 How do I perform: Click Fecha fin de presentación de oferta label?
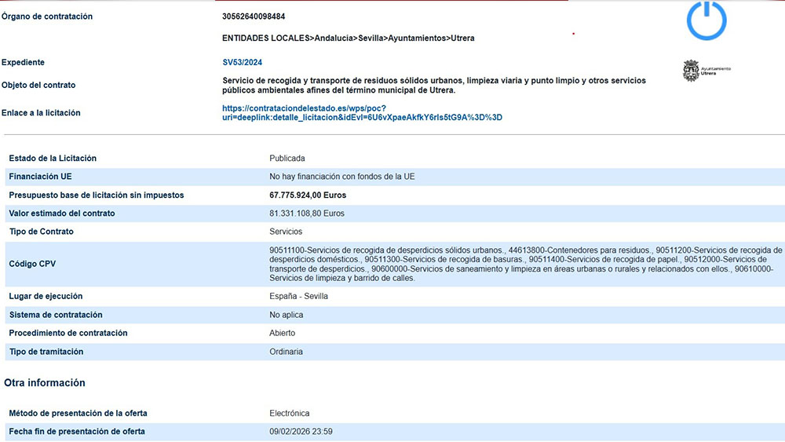tap(77, 432)
